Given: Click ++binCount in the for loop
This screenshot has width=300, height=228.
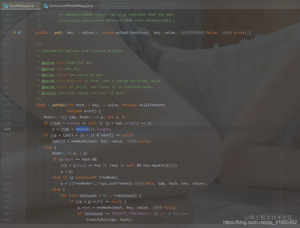Looking at the screenshot, I should click(x=124, y=195).
